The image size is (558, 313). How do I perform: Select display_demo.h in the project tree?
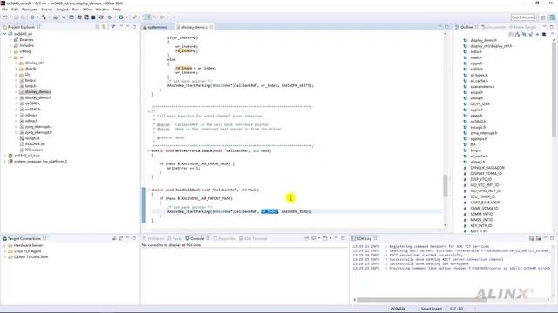38,97
